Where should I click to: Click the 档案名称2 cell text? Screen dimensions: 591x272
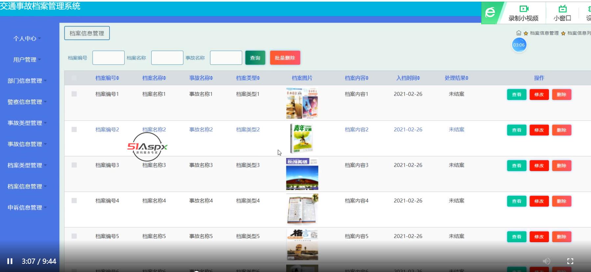point(154,129)
